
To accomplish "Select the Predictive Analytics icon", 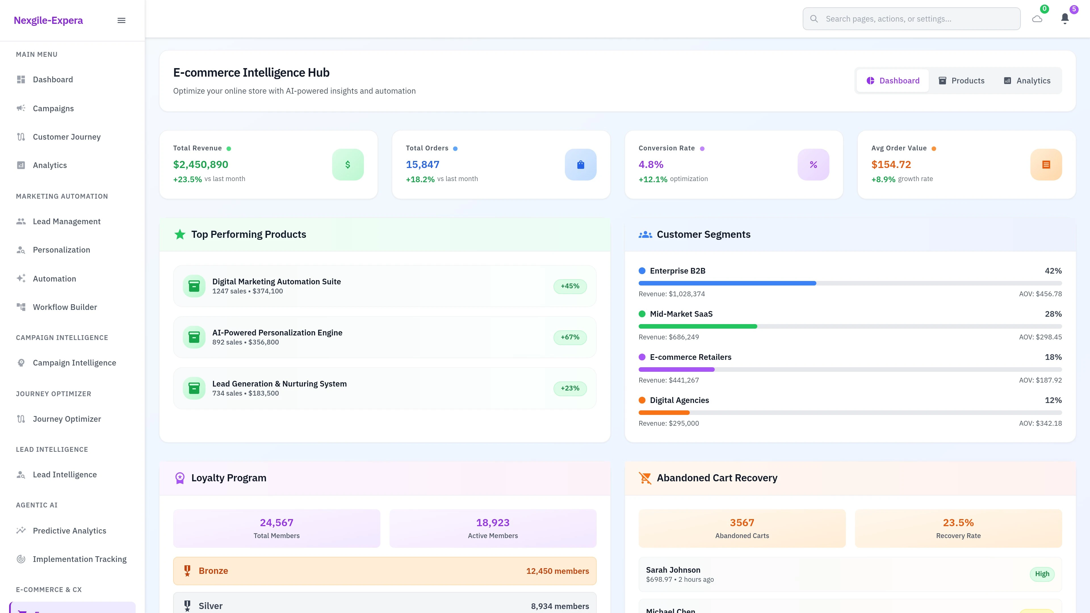I will coord(21,530).
